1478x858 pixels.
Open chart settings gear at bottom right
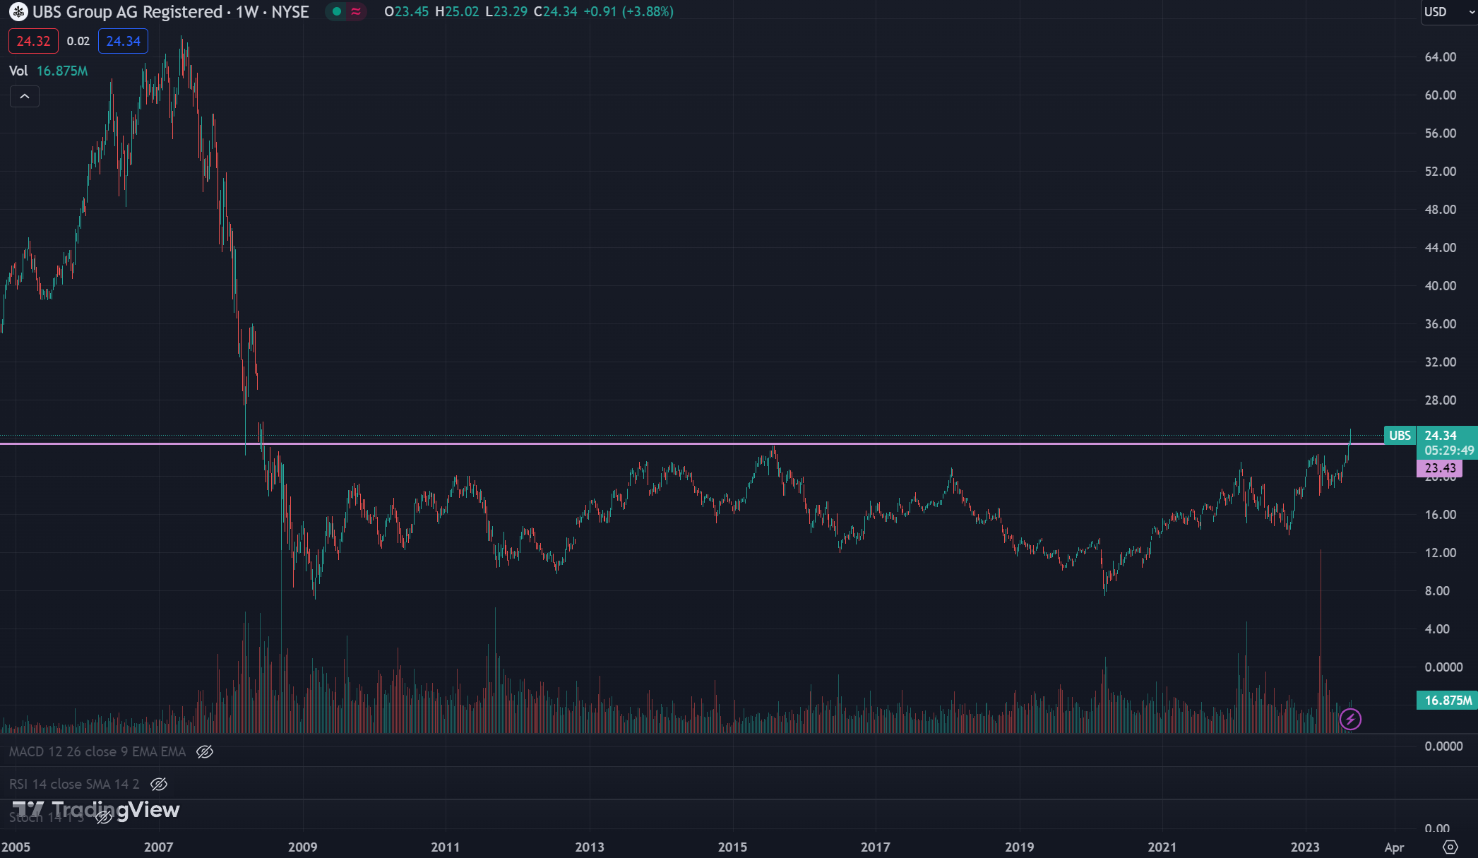(x=1450, y=847)
